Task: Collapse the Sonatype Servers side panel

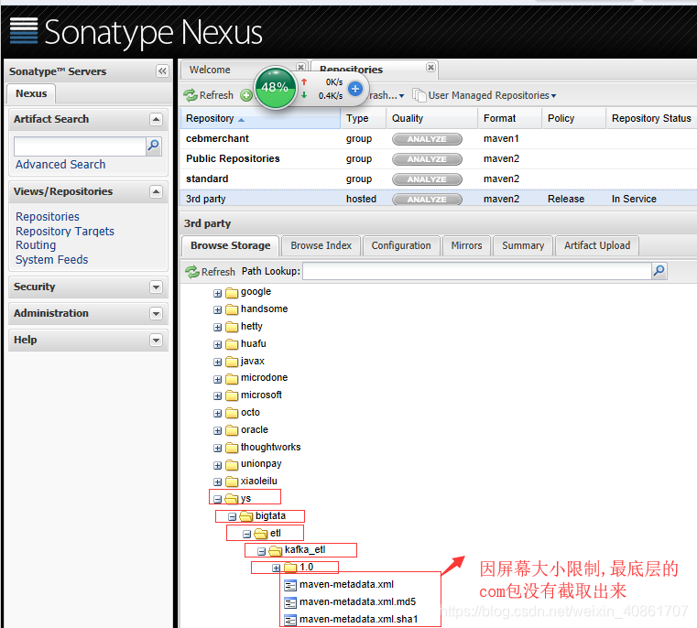Action: coord(162,71)
